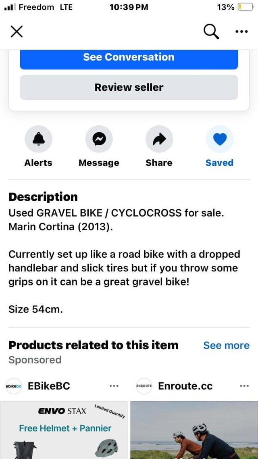This screenshot has height=459, width=258.
Task: Tap the Description heading text
Action: tap(43, 197)
